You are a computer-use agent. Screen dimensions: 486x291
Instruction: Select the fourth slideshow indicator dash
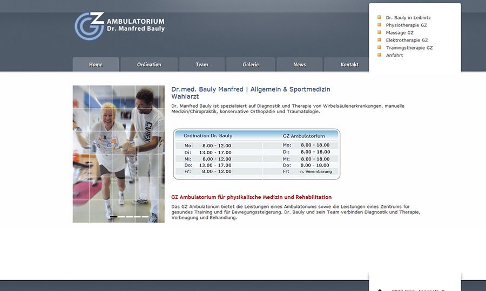pos(137,217)
